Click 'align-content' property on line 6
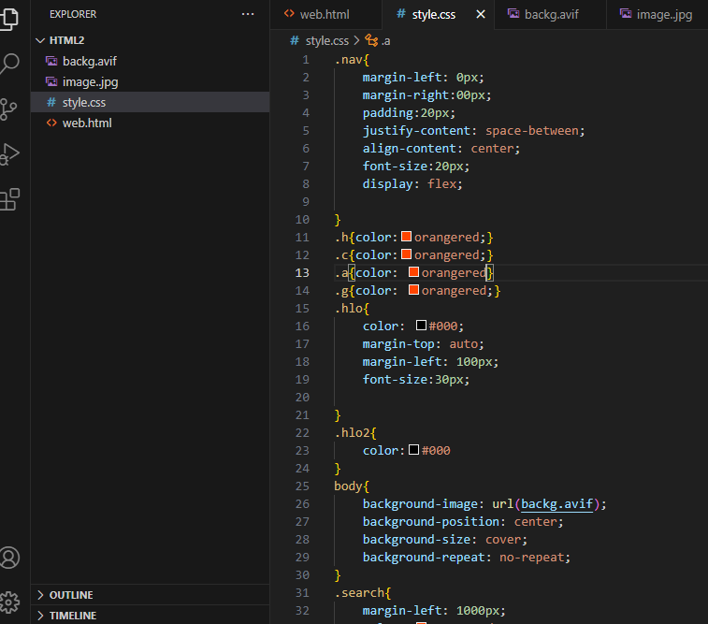Viewport: 708px width, 624px height. pos(409,148)
